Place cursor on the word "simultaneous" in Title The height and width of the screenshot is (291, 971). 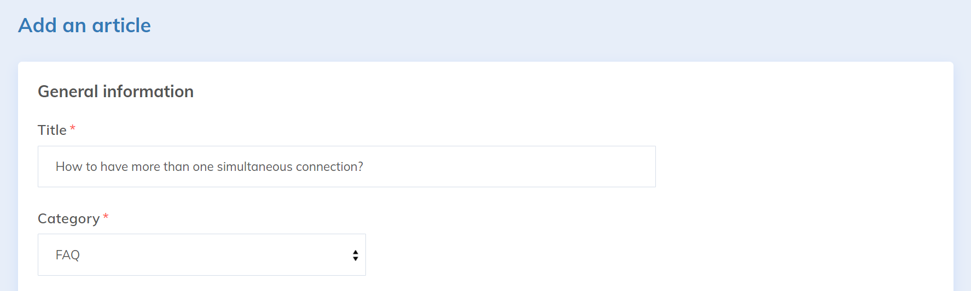pyautogui.click(x=254, y=167)
